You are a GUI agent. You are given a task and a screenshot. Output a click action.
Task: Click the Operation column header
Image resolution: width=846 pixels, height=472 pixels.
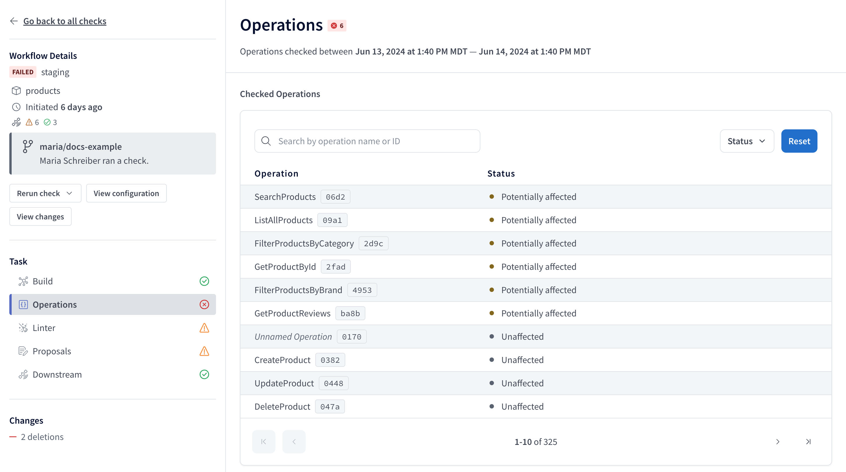point(277,174)
